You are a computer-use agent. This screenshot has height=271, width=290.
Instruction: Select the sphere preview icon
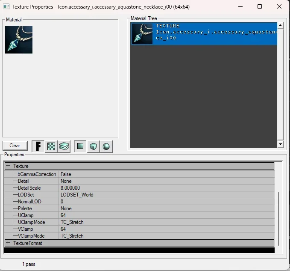106,146
